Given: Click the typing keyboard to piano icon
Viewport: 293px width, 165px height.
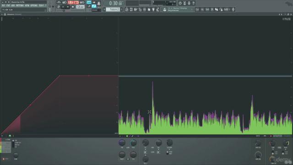Looking at the screenshot, I should coord(99,3).
